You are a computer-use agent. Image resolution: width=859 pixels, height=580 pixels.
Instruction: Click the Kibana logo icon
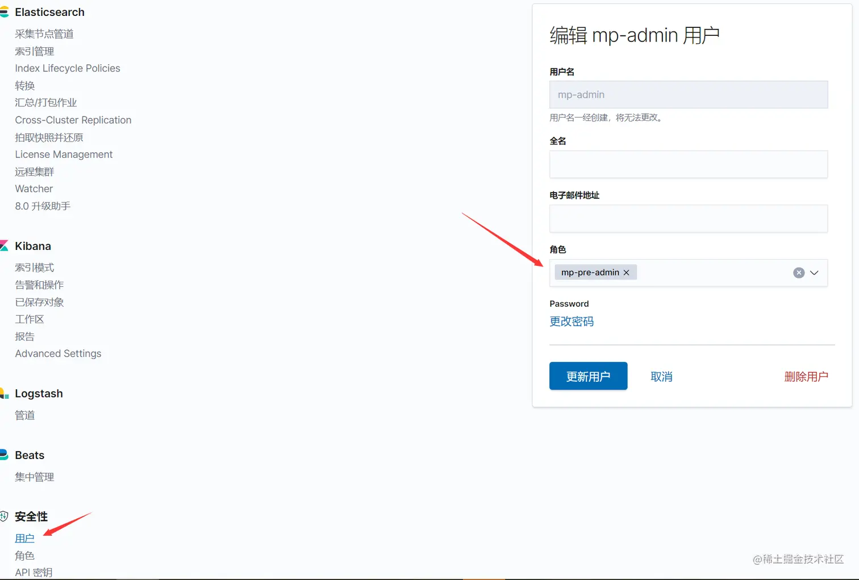4,246
